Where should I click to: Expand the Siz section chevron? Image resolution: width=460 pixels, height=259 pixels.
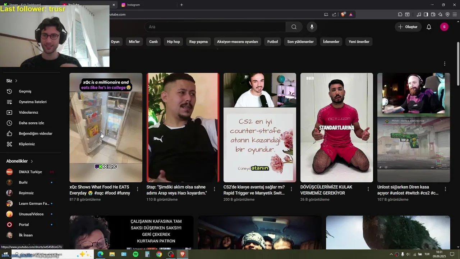click(x=16, y=81)
